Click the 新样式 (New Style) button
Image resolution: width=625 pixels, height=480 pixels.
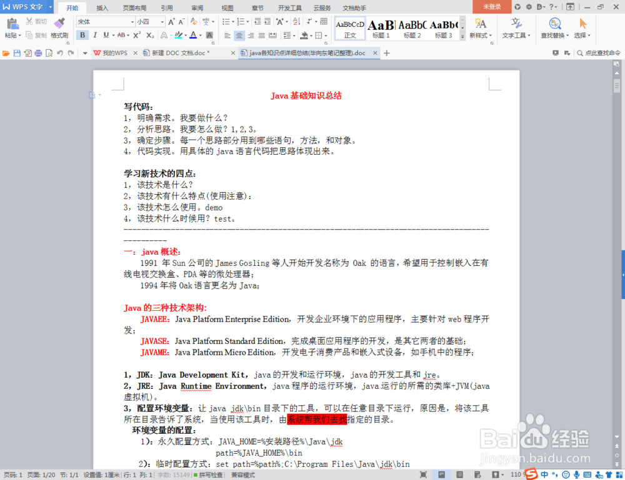[x=480, y=28]
